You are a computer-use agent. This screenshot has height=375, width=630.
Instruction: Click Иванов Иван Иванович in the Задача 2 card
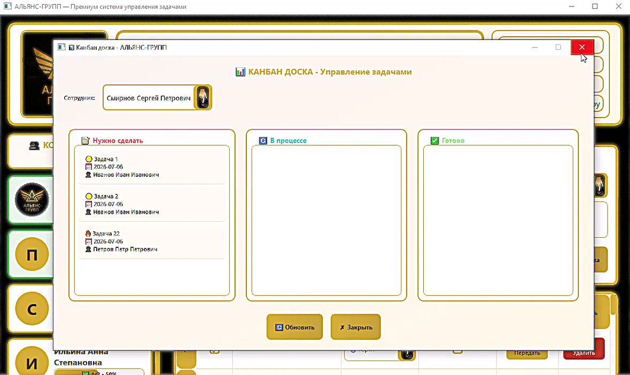coord(126,212)
